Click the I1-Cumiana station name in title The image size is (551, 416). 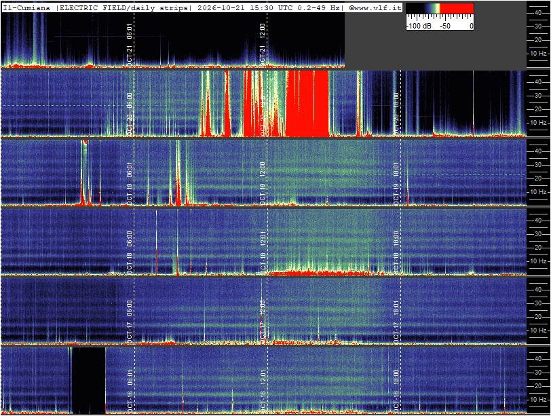click(26, 7)
